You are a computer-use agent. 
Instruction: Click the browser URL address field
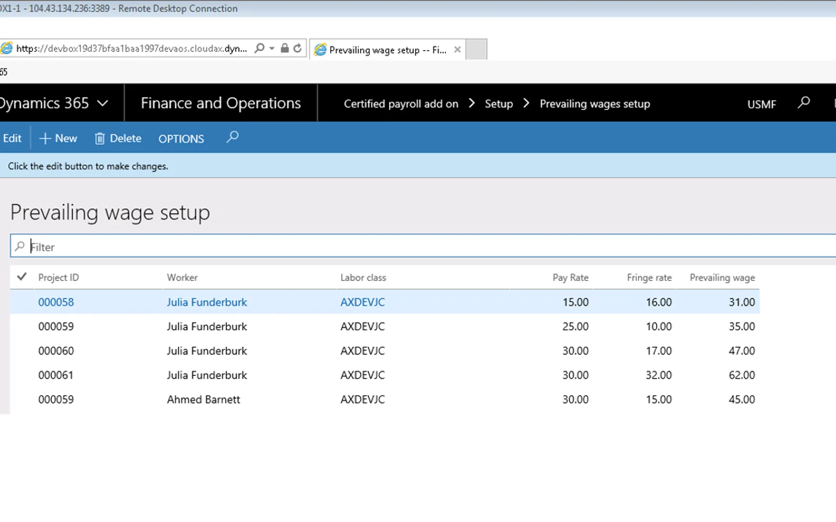point(132,49)
